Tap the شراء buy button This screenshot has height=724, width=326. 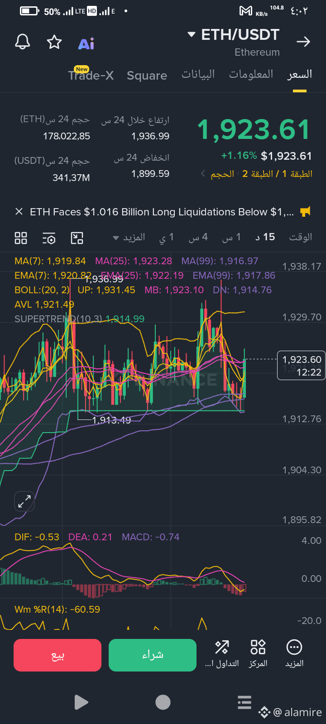(153, 655)
